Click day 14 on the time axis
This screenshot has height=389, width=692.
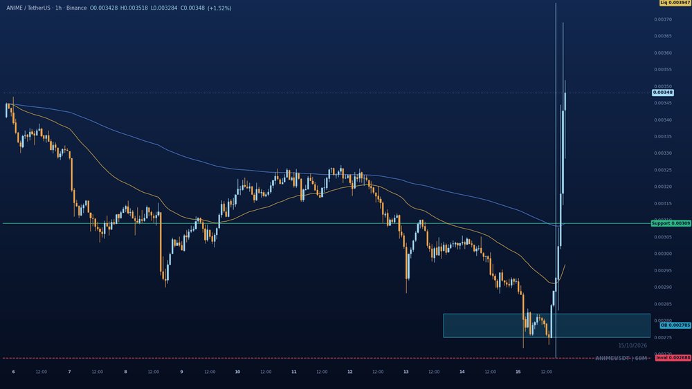(462, 372)
